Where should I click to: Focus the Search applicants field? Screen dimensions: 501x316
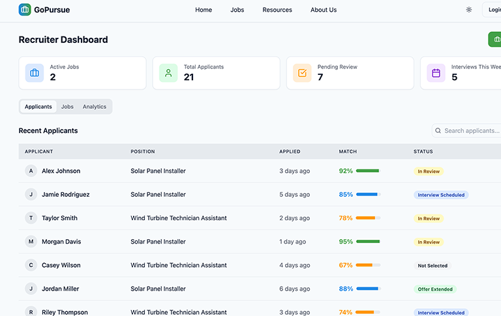pos(466,130)
